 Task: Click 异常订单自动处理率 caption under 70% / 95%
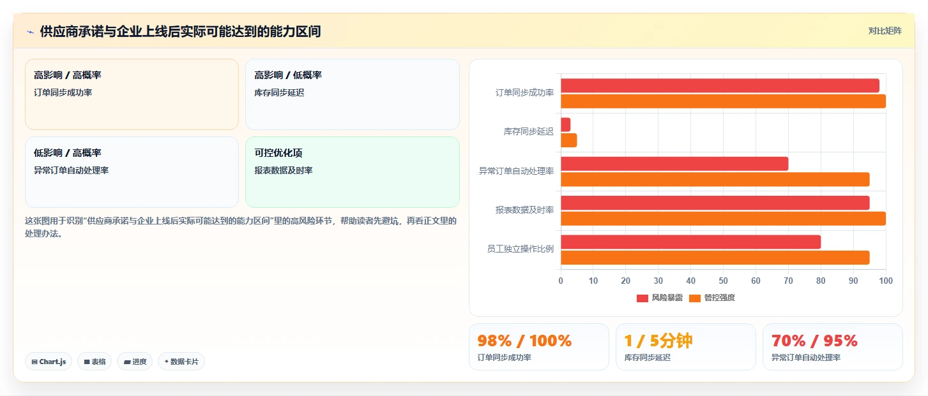(x=806, y=358)
